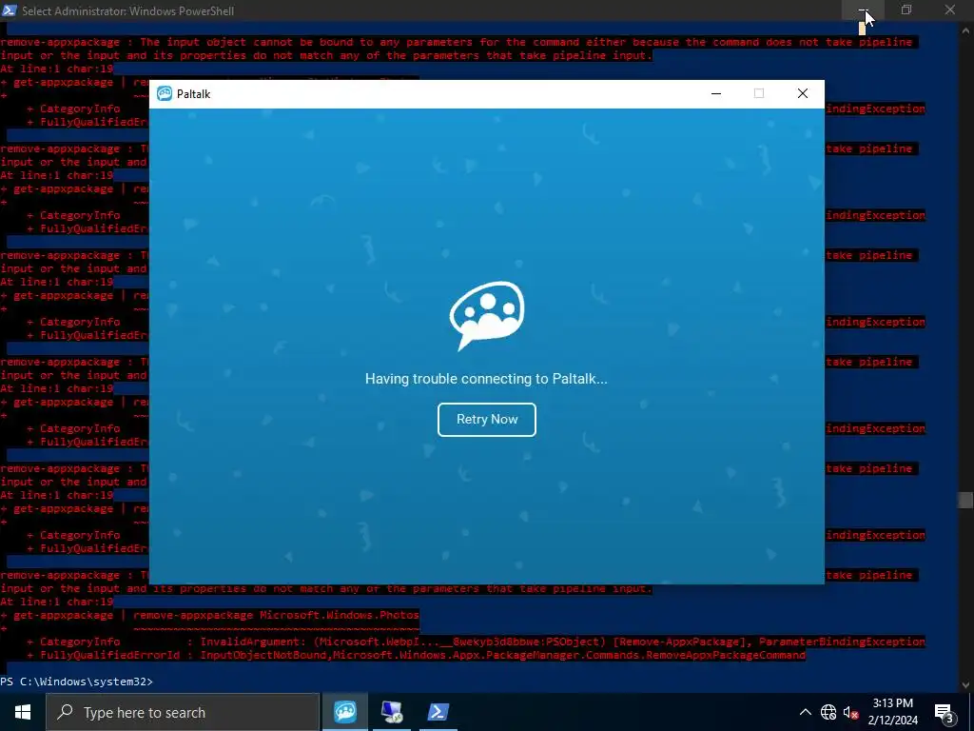
Task: Click the Paltalk app icon in the window title bar
Action: (165, 94)
